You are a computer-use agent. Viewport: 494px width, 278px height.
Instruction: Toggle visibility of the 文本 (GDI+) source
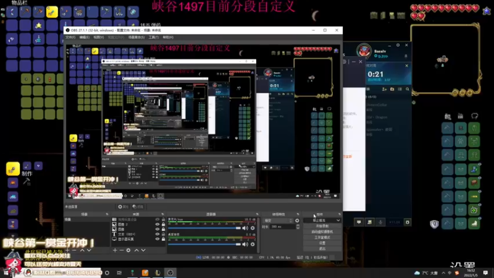coord(157,234)
